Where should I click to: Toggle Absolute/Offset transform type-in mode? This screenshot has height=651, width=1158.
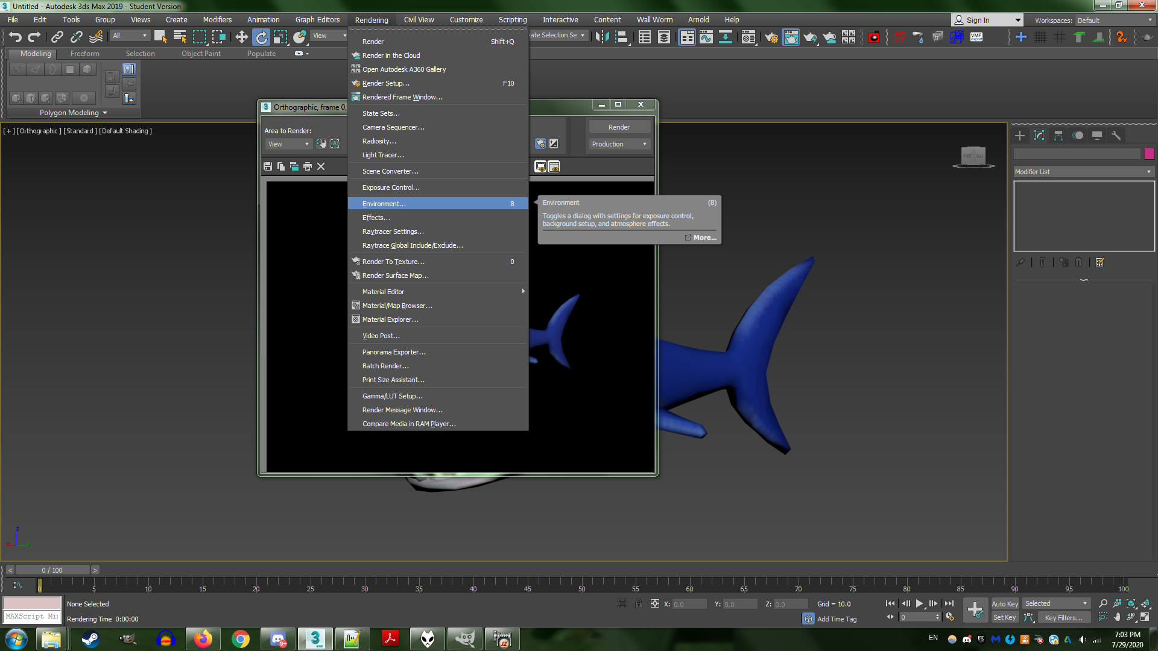[x=655, y=603]
